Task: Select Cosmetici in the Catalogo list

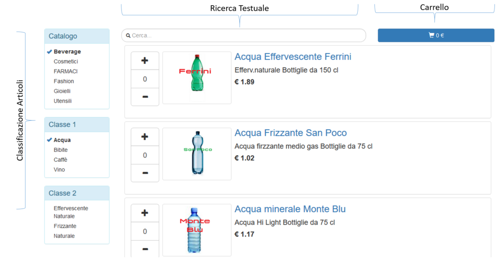Action: [66, 61]
